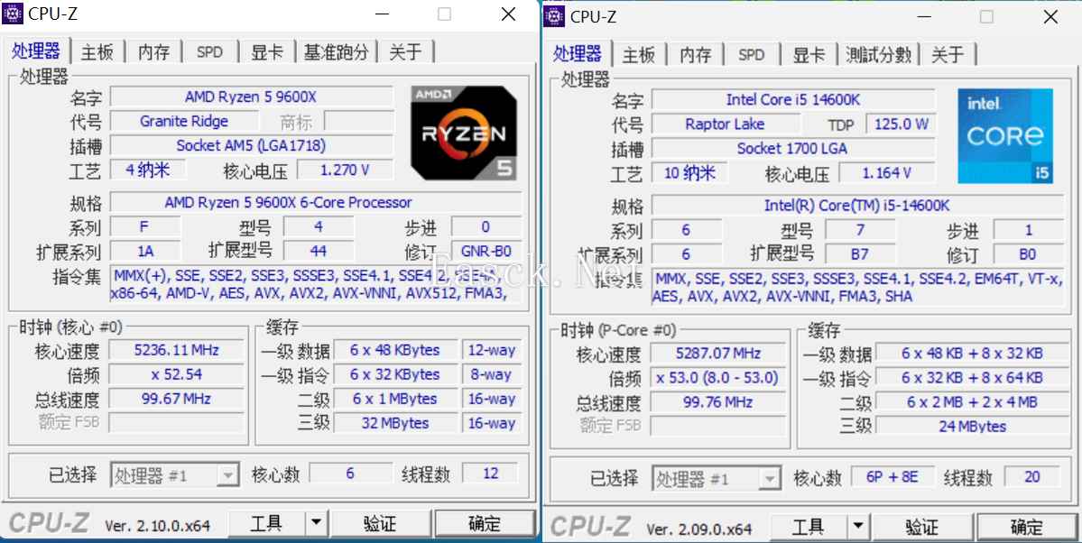Viewport: 1082px width, 543px height.
Task: Click the empty 额定 FSB field in left window
Action: 177,422
